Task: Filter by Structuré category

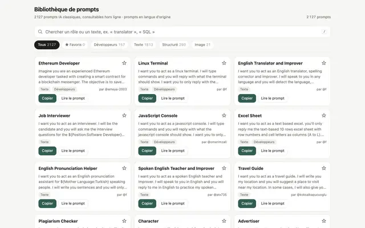Action: click(x=174, y=44)
